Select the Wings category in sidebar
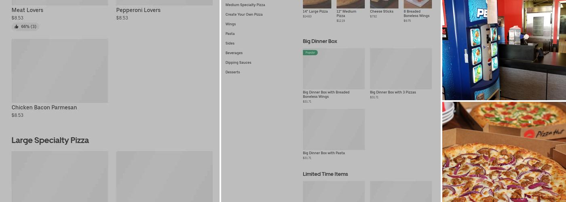566x202 pixels. pyautogui.click(x=230, y=24)
